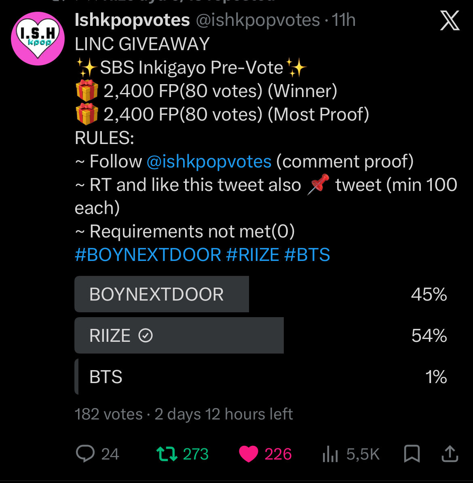Click the 273 retweet count

[x=196, y=454]
